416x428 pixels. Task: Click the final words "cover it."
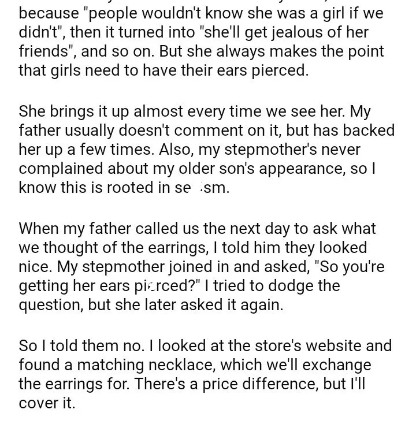point(47,403)
